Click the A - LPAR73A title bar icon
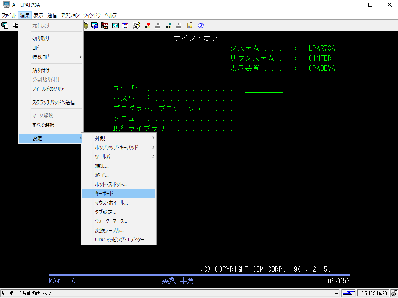Image resolution: width=398 pixels, height=298 pixels. [6, 5]
